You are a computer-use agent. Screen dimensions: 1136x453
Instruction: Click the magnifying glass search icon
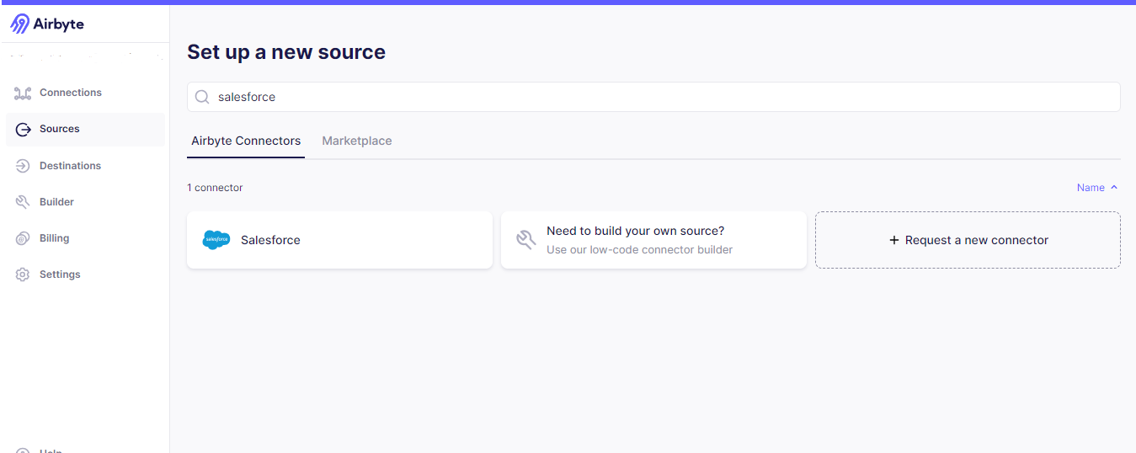tap(202, 97)
